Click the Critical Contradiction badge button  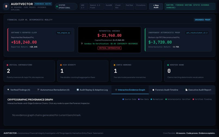tap(109, 48)
